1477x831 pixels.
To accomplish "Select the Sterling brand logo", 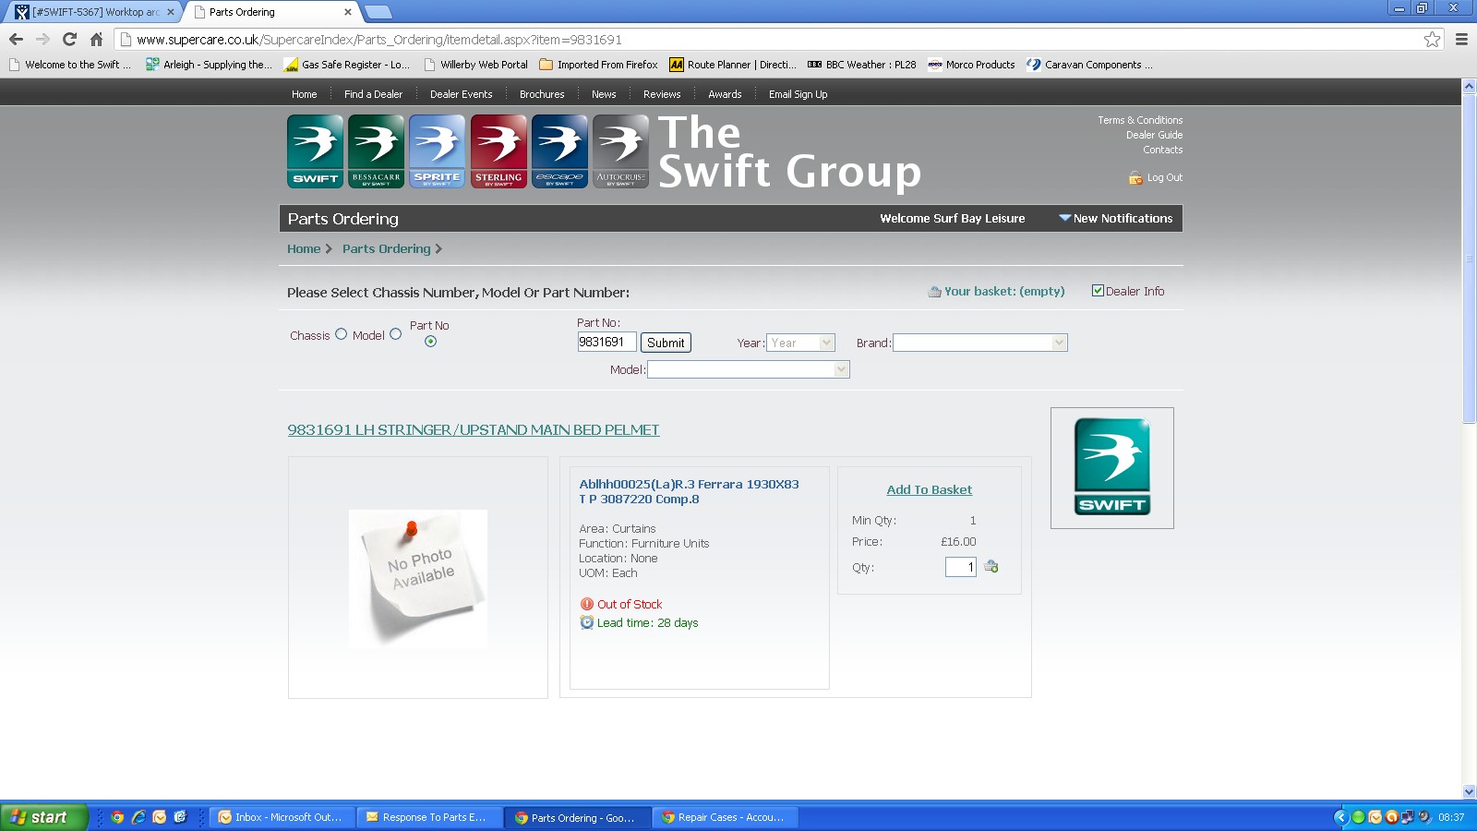I will [498, 151].
